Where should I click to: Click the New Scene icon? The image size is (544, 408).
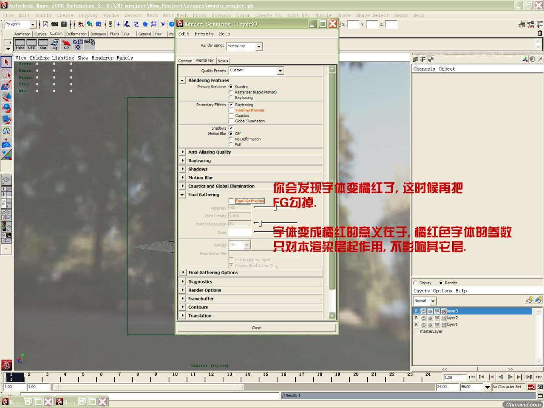click(45, 24)
